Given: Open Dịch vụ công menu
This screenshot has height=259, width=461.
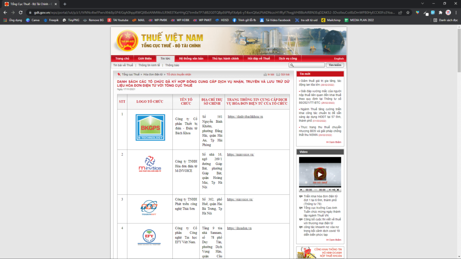Looking at the screenshot, I should tap(288, 58).
